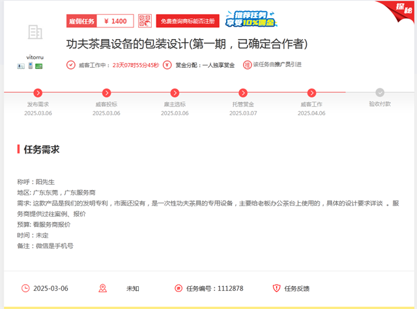The image size is (417, 309).
Task: Click the task title 功夫茶具设备的包装设计
Action: click(187, 44)
